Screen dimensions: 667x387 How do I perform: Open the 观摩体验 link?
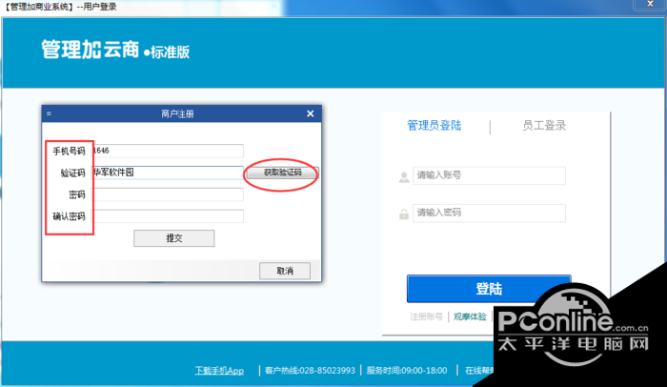pyautogui.click(x=470, y=316)
